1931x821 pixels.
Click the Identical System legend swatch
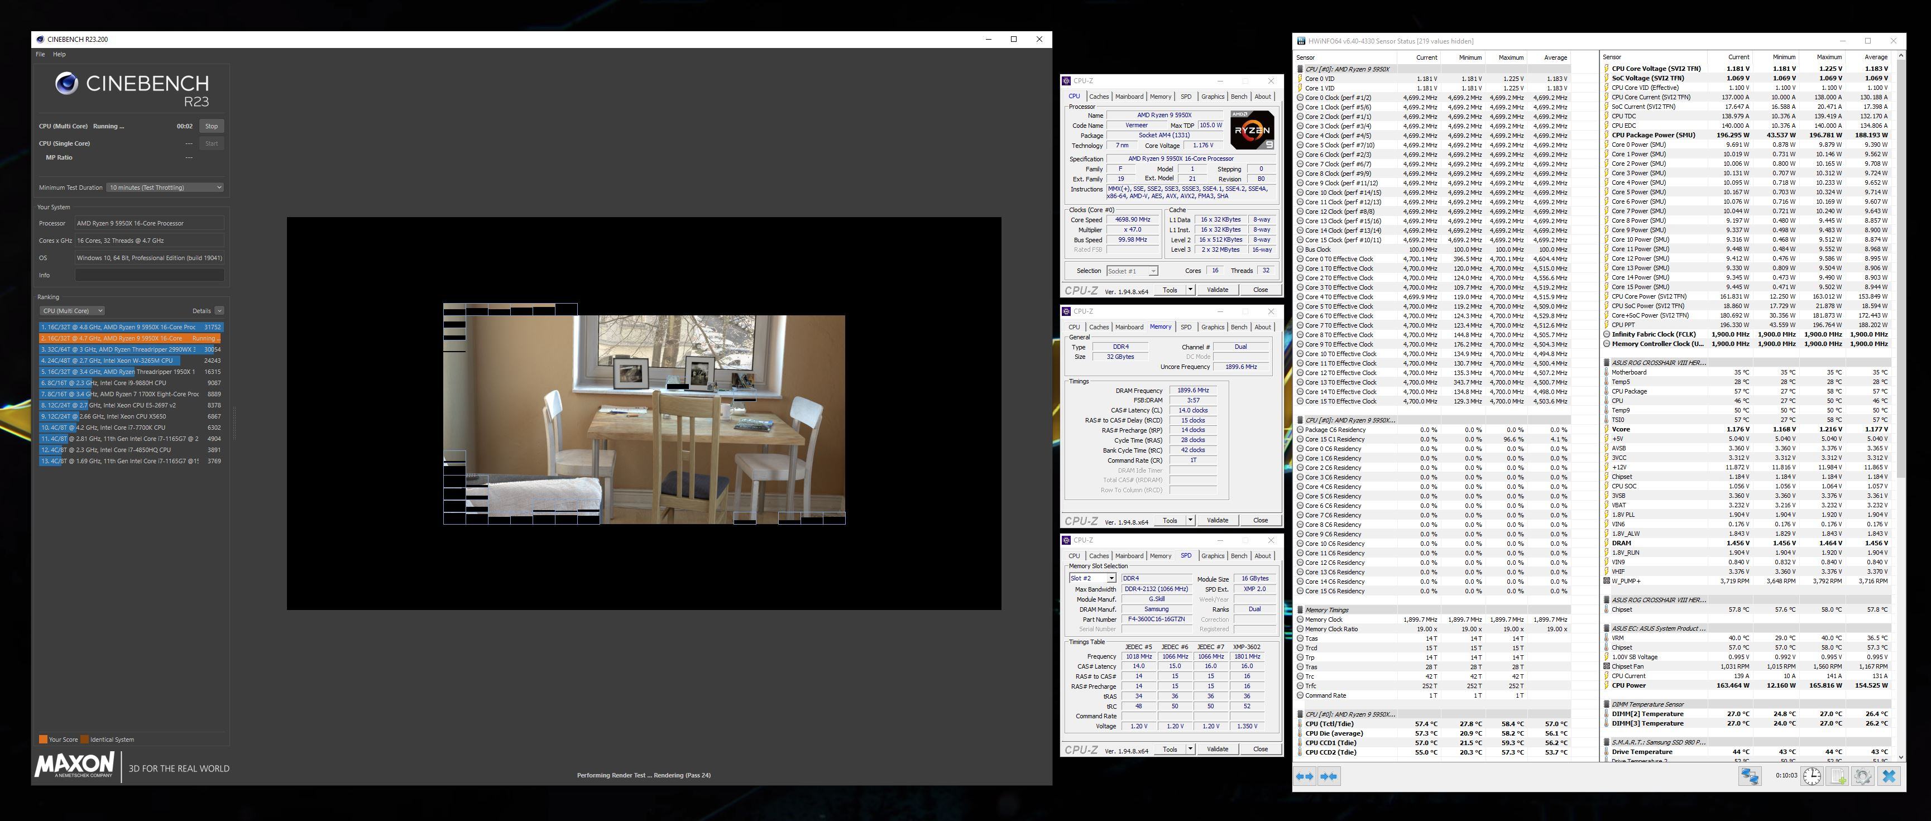point(85,740)
